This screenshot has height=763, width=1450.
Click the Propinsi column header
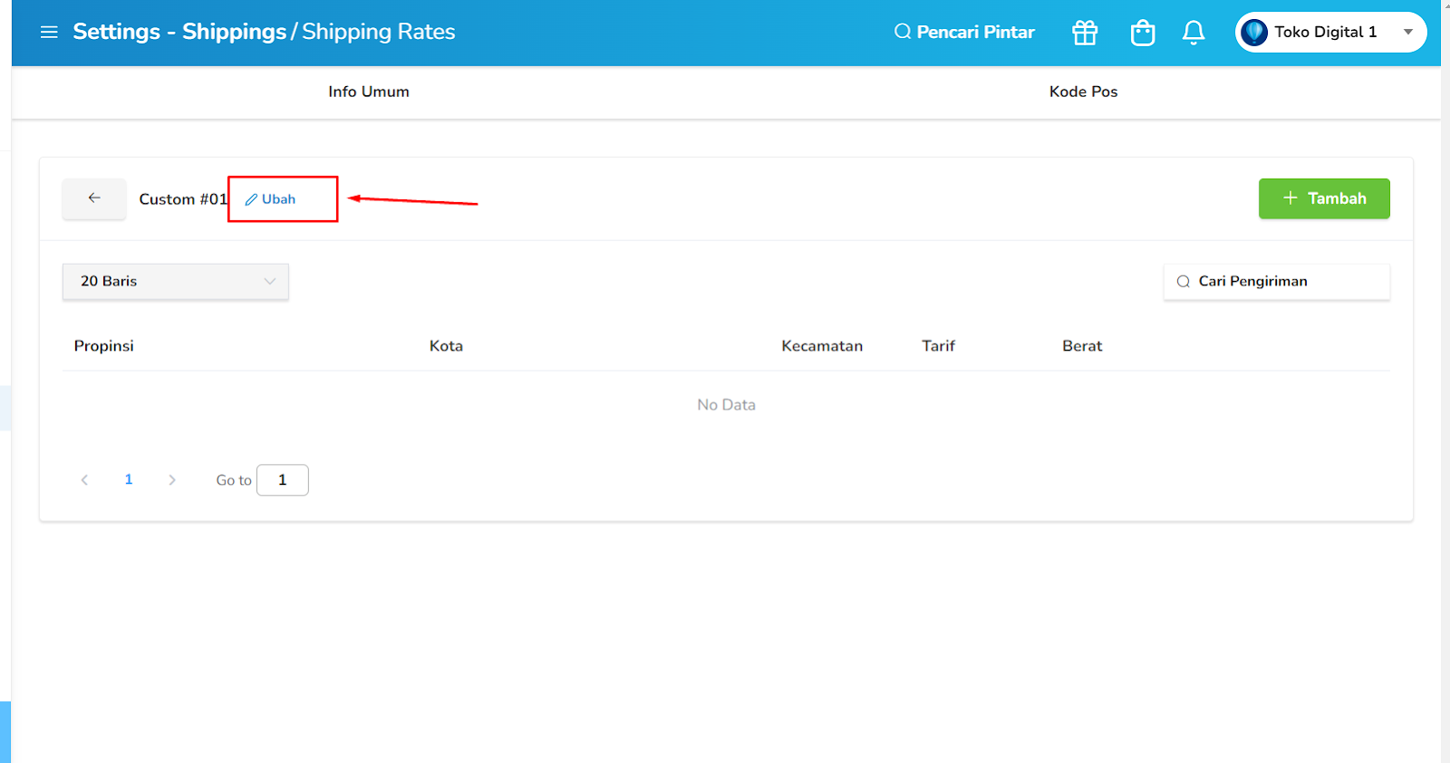(104, 346)
